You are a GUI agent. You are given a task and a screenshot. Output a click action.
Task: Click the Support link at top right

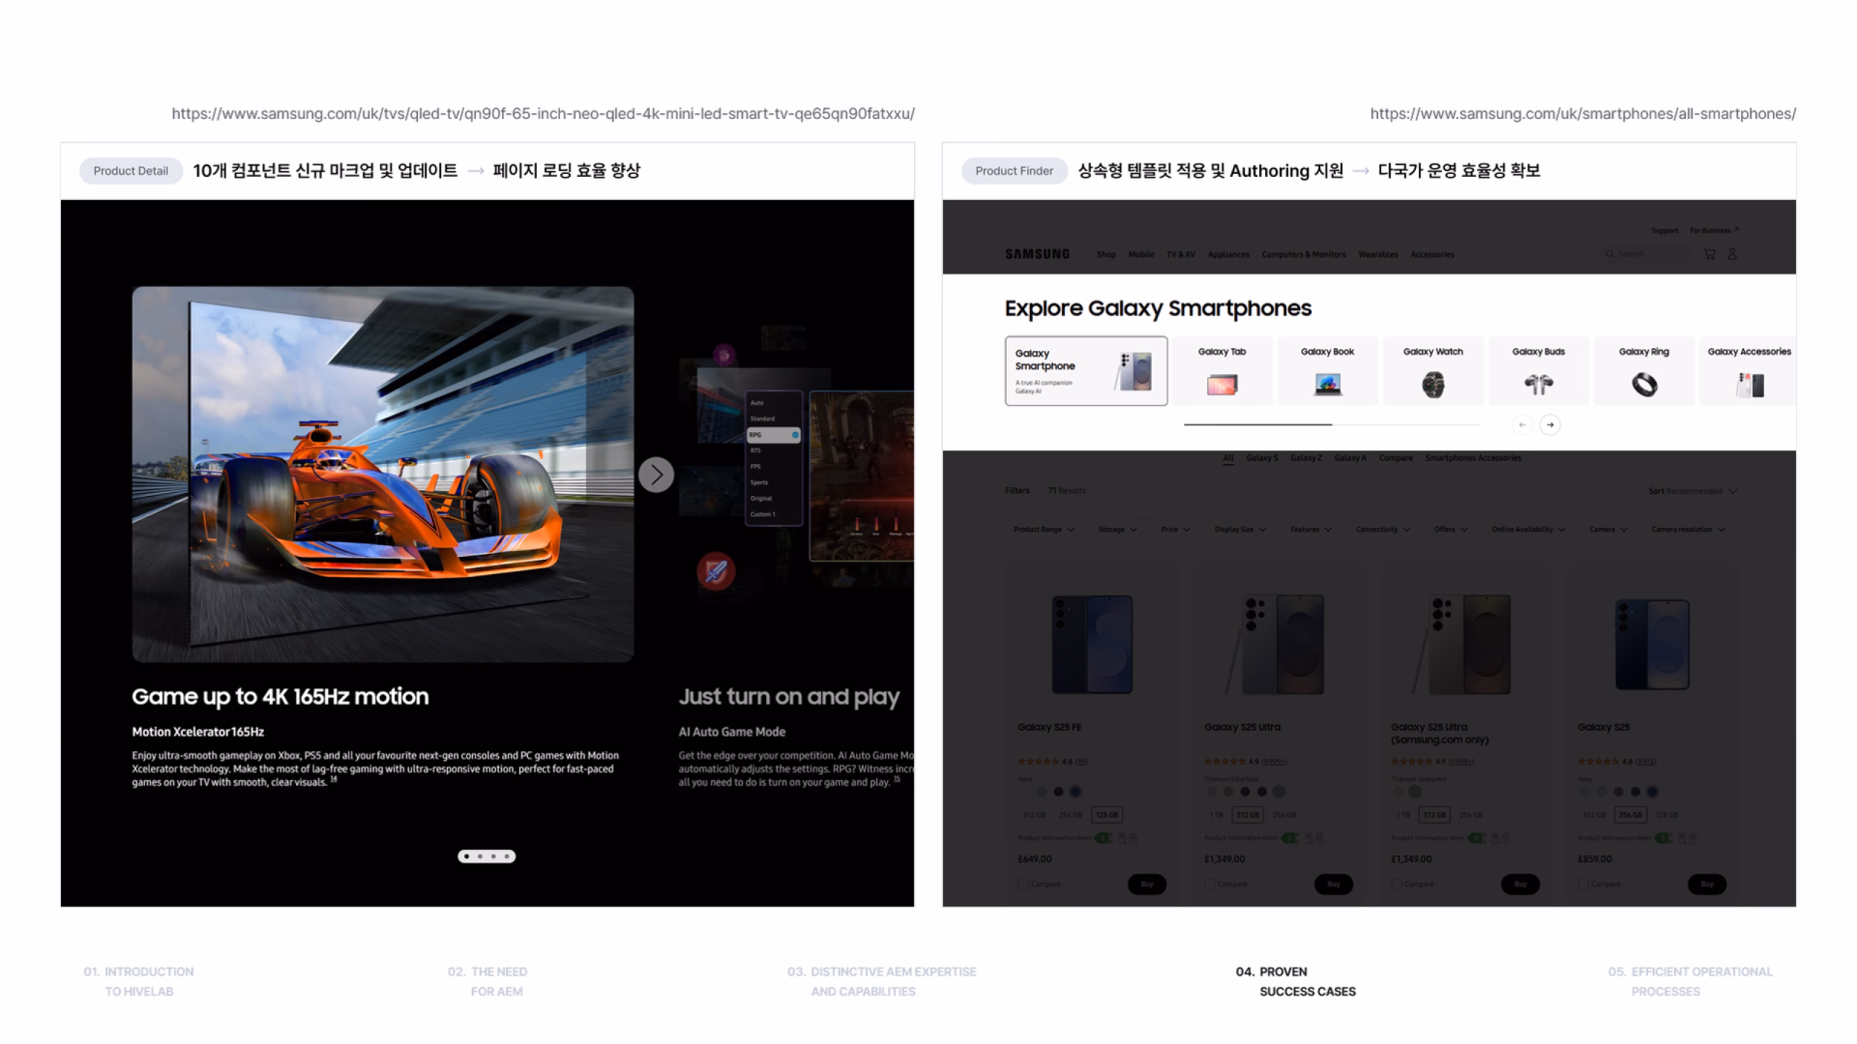[x=1665, y=231]
